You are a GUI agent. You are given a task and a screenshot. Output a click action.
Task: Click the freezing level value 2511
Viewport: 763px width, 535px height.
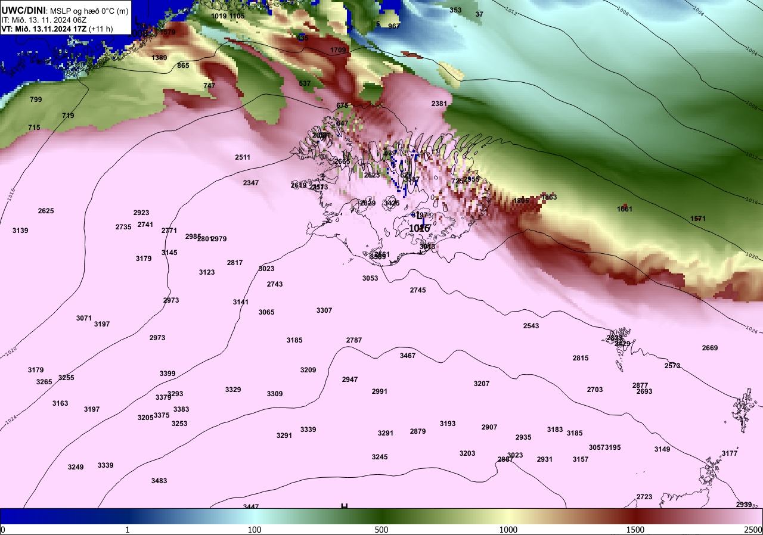[x=243, y=157]
